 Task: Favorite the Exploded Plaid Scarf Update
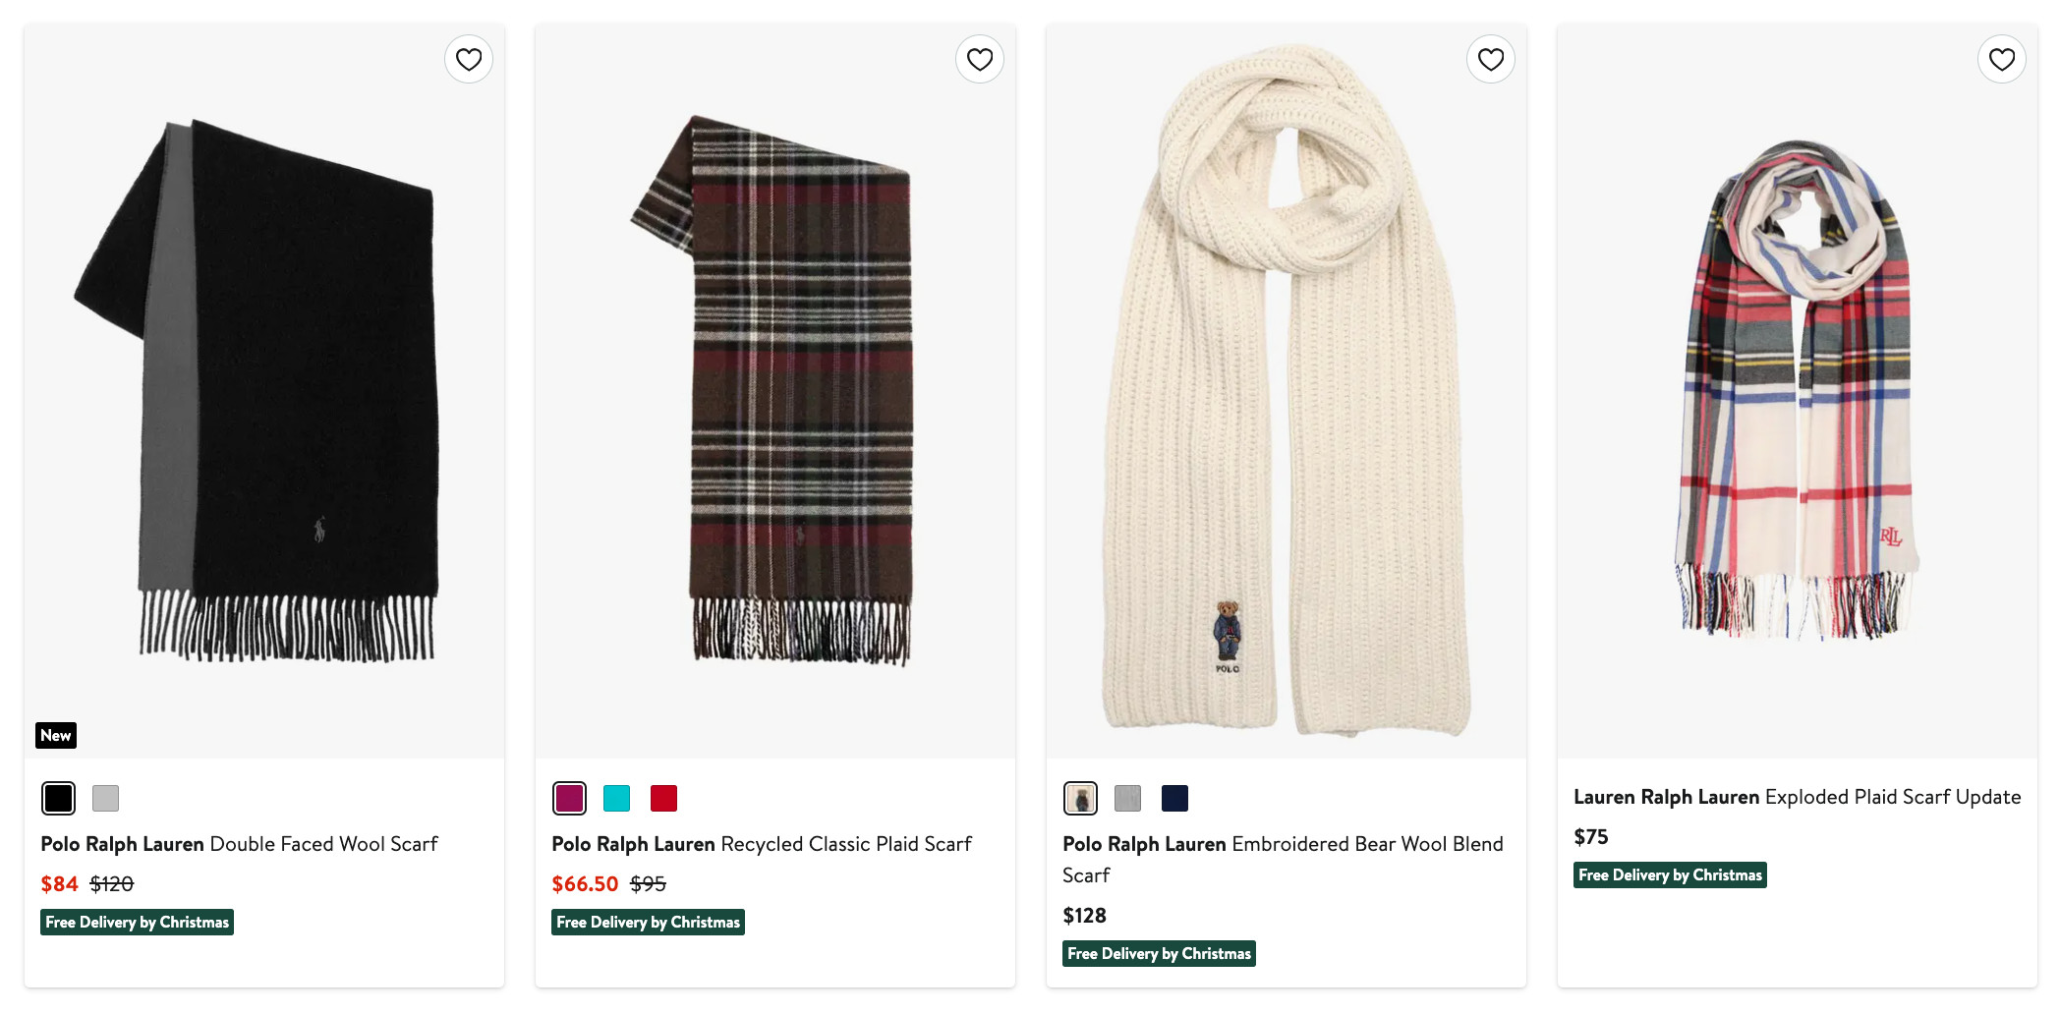pos(2002,60)
